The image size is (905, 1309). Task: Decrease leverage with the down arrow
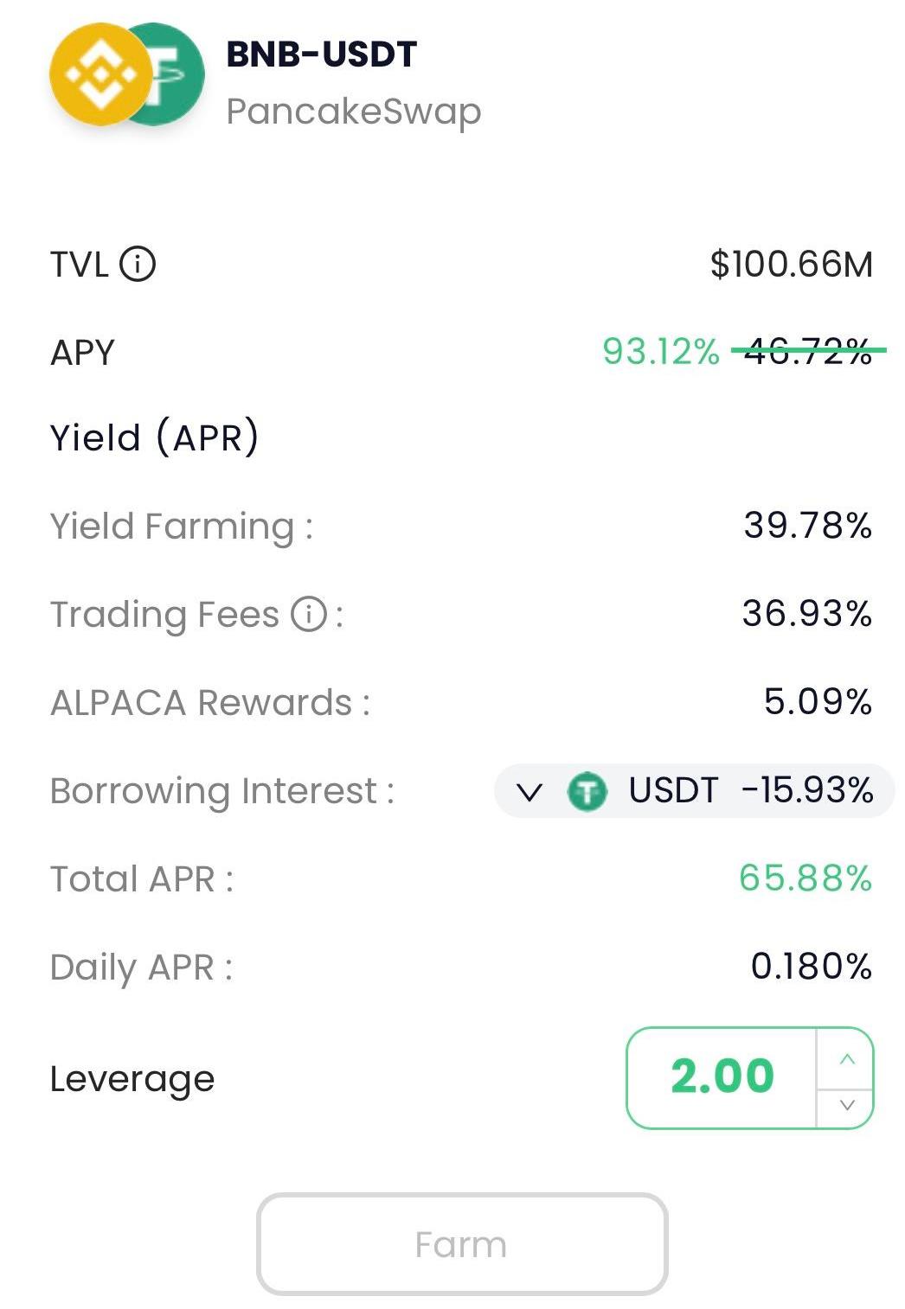(846, 1104)
